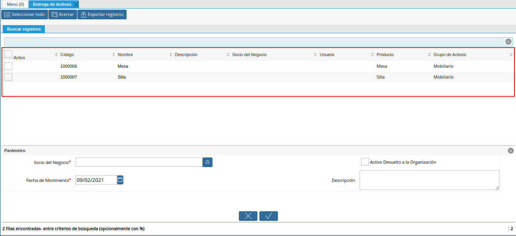Sort by Grupo de Activos column
Image resolution: width=516 pixels, height=236 pixels.
[x=450, y=55]
